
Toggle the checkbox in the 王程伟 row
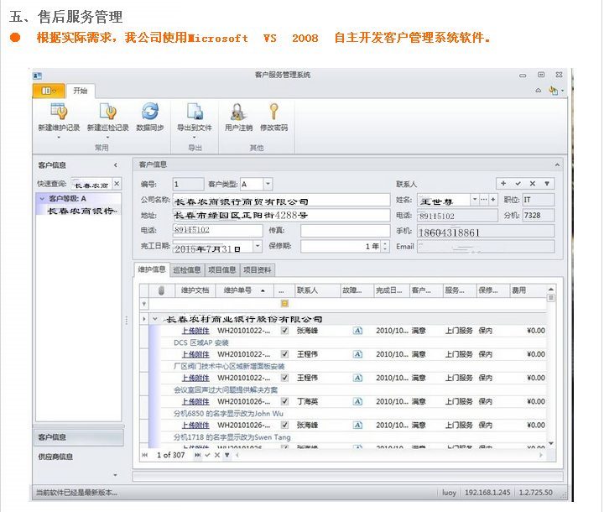(x=284, y=354)
